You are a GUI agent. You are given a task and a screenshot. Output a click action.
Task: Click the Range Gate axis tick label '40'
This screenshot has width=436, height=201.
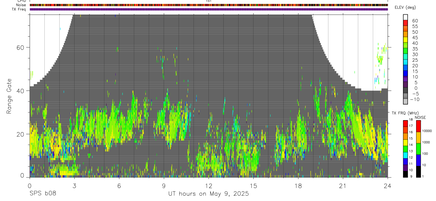pyautogui.click(x=21, y=91)
